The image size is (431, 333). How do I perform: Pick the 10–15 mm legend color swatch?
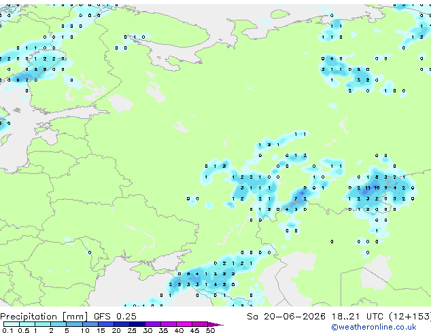90,324
